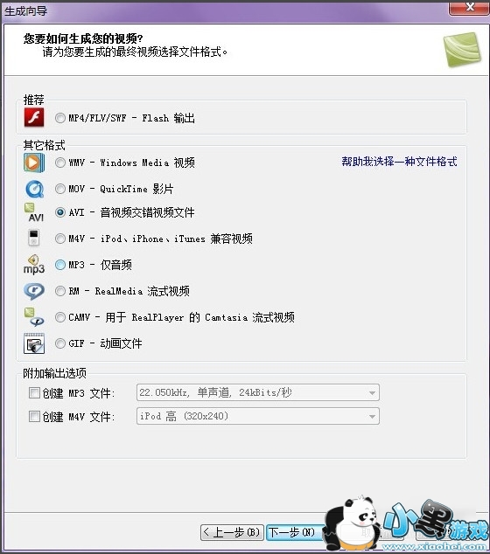Image resolution: width=490 pixels, height=554 pixels.
Task: Open the iPod 高 (320x240) dropdown
Action: pyautogui.click(x=258, y=416)
